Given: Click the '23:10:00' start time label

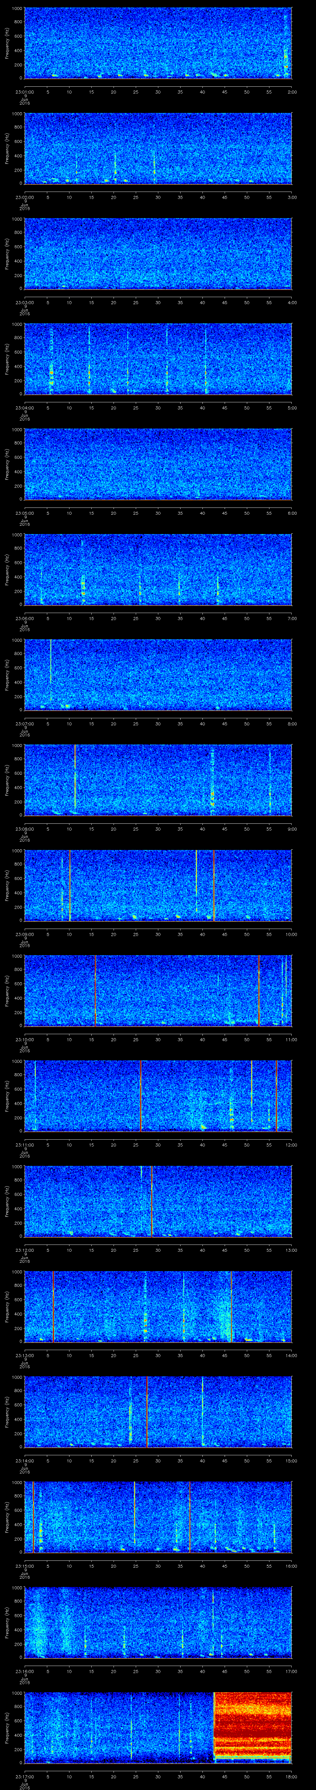Looking at the screenshot, I should [24, 1039].
